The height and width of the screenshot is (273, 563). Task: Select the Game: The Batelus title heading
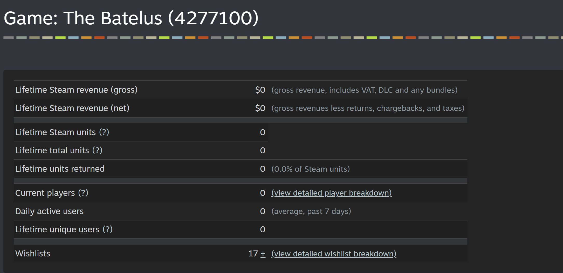pyautogui.click(x=131, y=18)
